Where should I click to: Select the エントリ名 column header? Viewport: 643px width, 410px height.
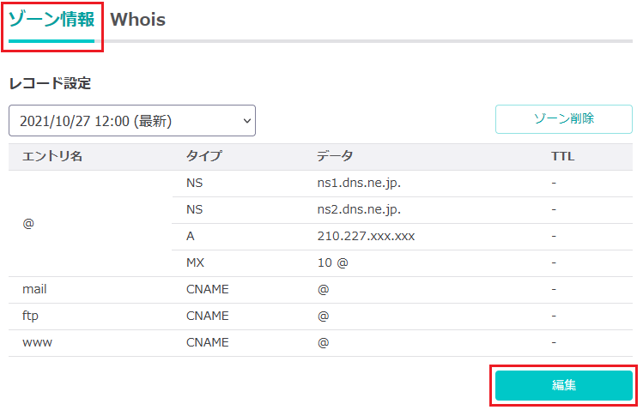point(52,156)
